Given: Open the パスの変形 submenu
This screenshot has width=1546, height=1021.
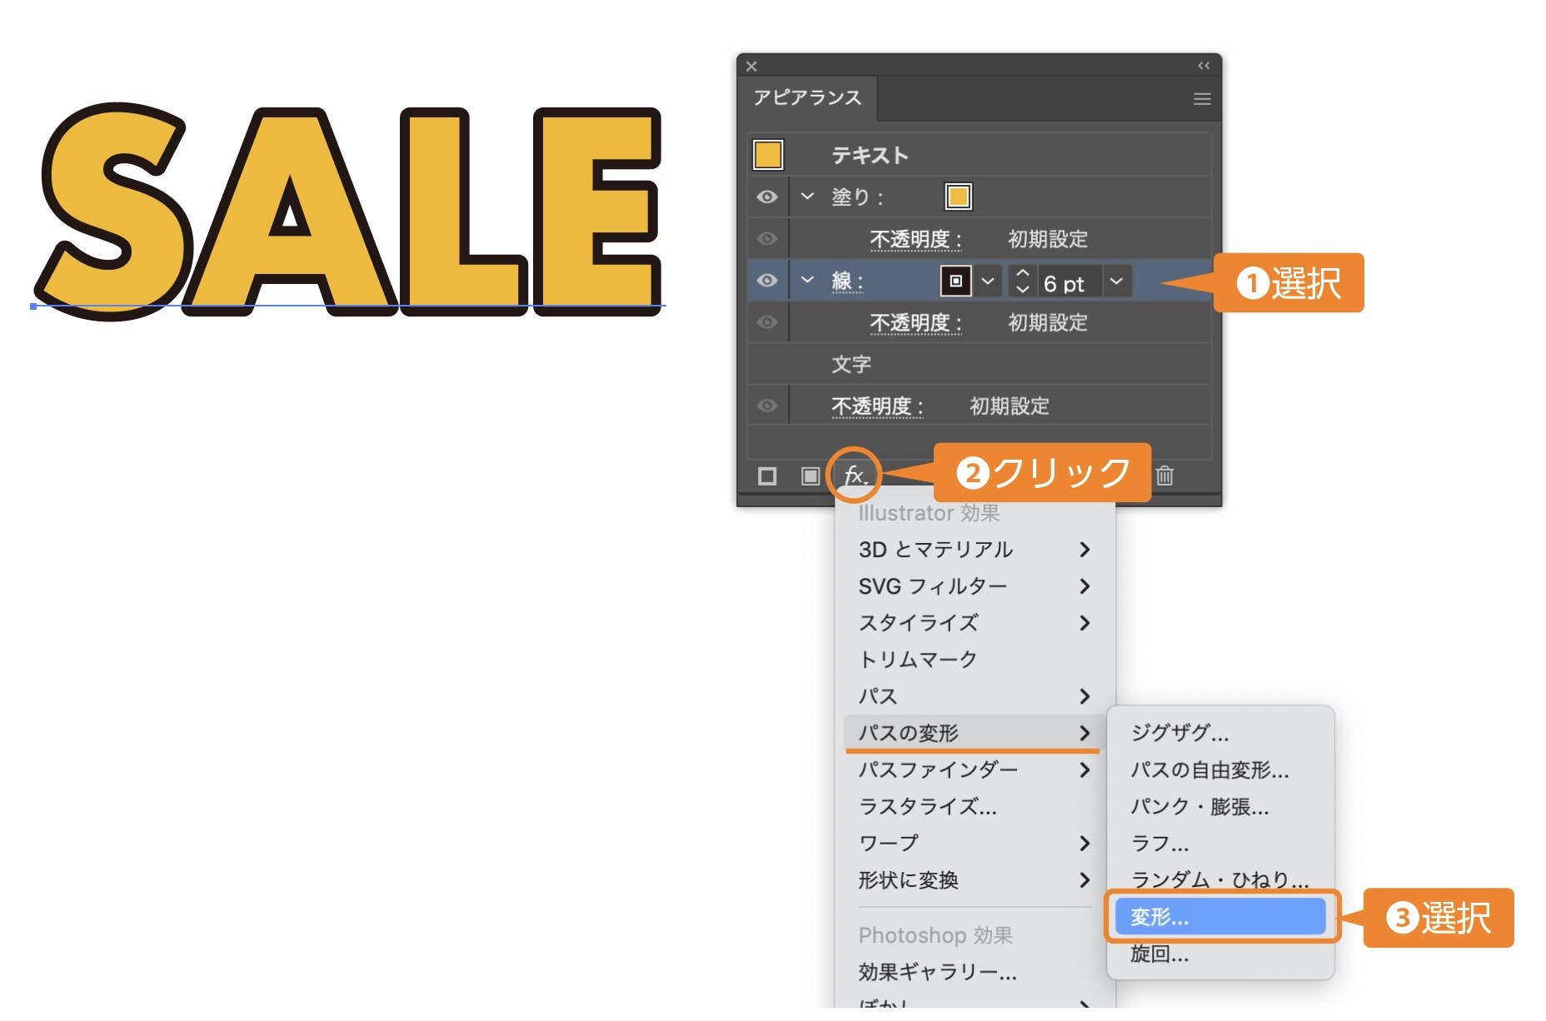Looking at the screenshot, I should (975, 733).
